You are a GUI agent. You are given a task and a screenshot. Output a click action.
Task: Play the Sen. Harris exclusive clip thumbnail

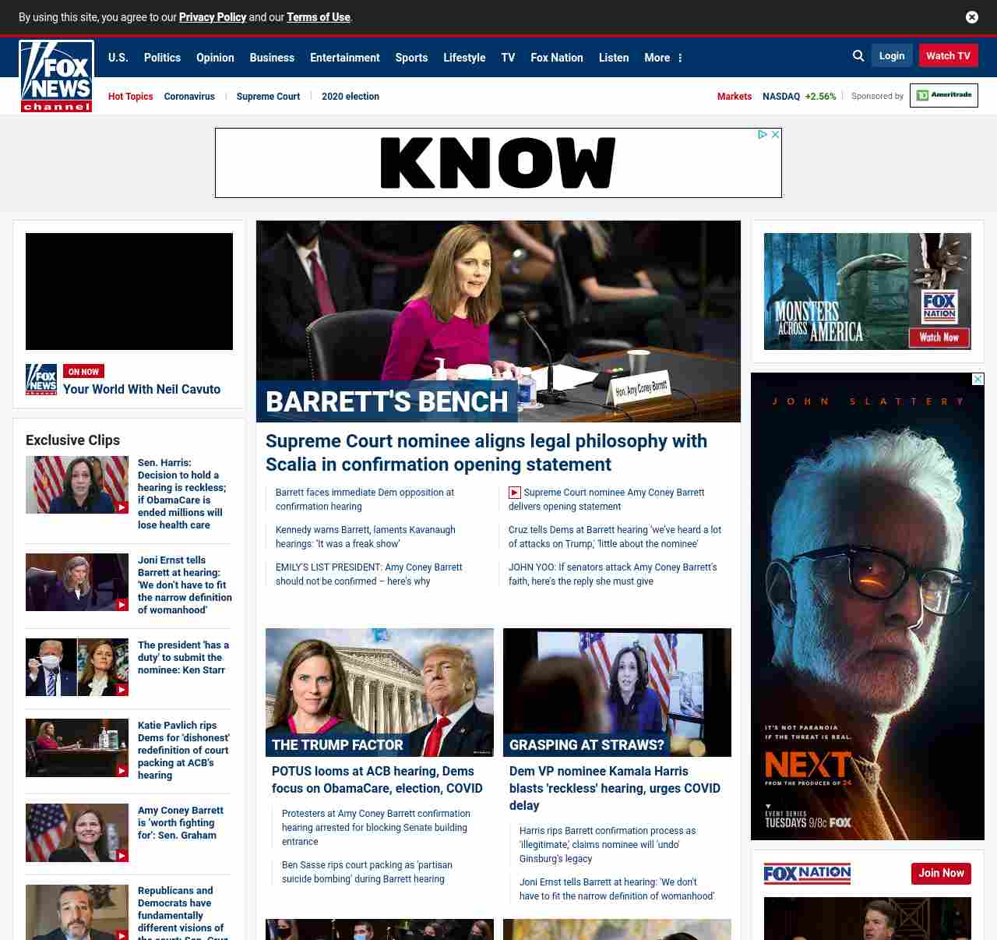77,485
